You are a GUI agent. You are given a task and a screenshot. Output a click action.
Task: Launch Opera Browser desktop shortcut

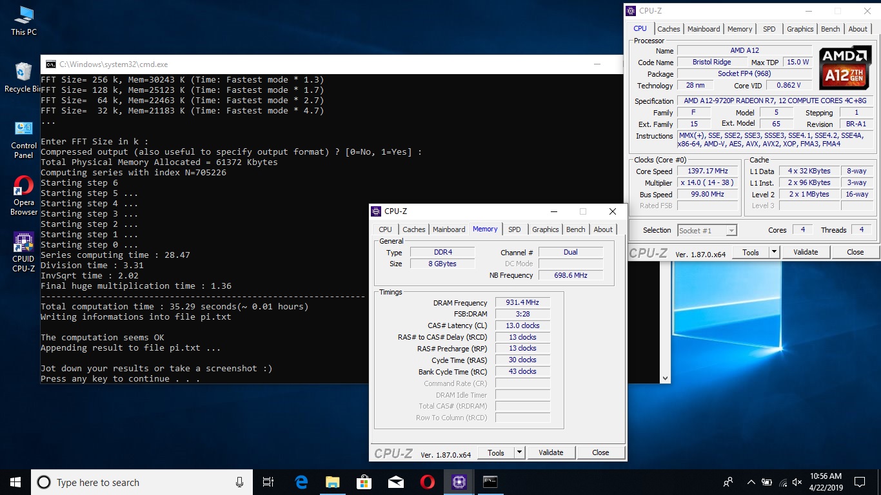tap(24, 196)
